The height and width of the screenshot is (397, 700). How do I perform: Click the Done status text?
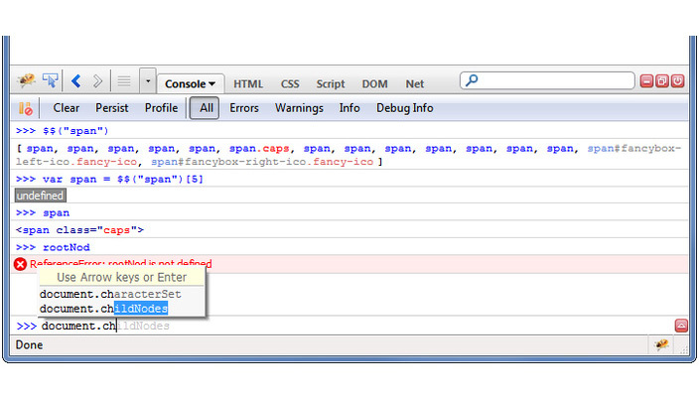click(29, 344)
